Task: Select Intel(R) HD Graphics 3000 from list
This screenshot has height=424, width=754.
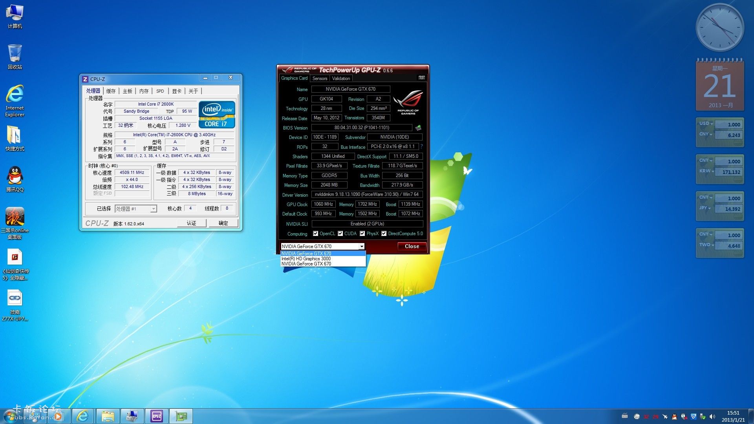Action: point(323,259)
